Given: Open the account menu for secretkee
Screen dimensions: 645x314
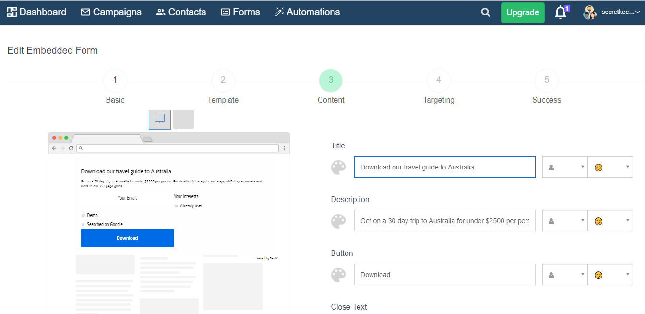Looking at the screenshot, I should 619,12.
